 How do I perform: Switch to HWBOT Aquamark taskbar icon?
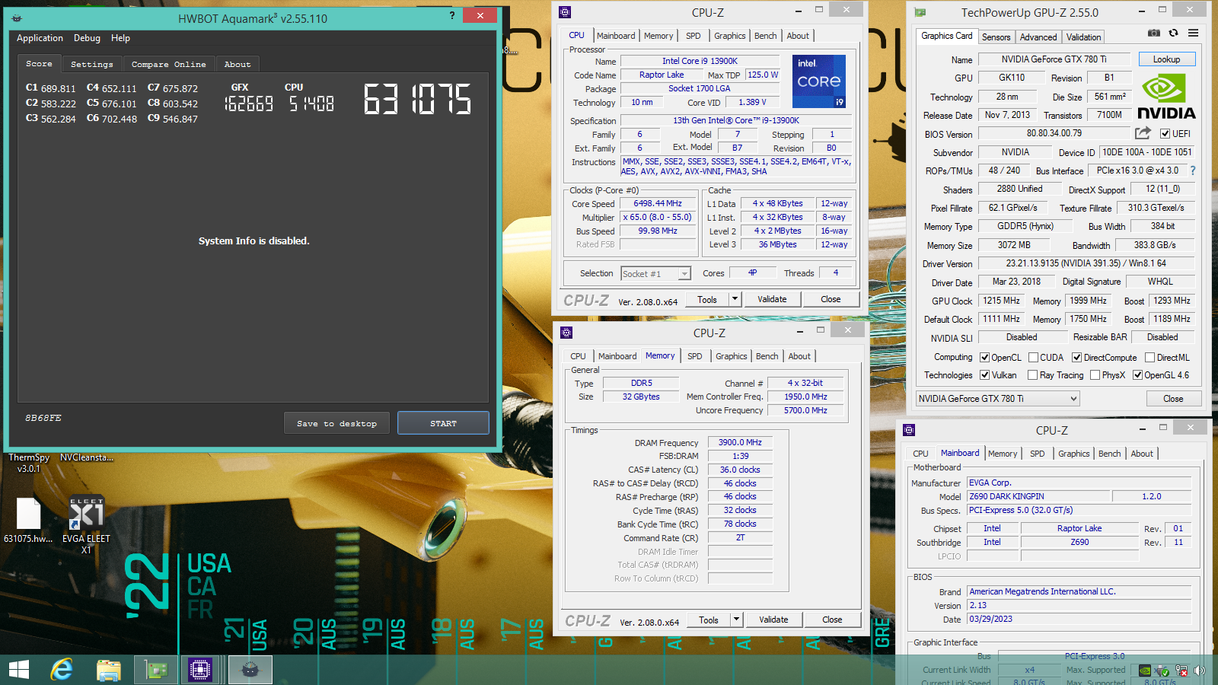click(250, 670)
